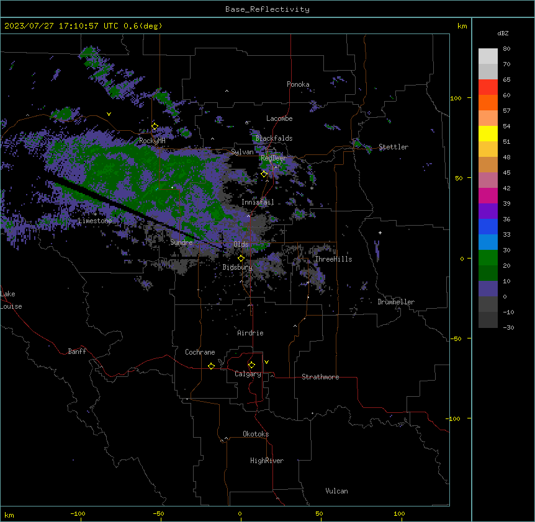Click the Airdrie city label

(x=251, y=333)
